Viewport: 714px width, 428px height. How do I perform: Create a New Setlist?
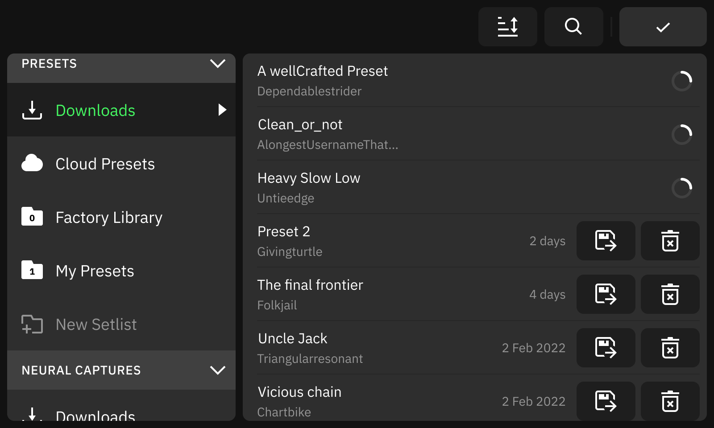[x=96, y=325]
